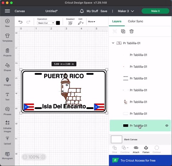Screen dimensions: 172x166
Task: Zoom in with the plus button
Action: tap(43, 157)
